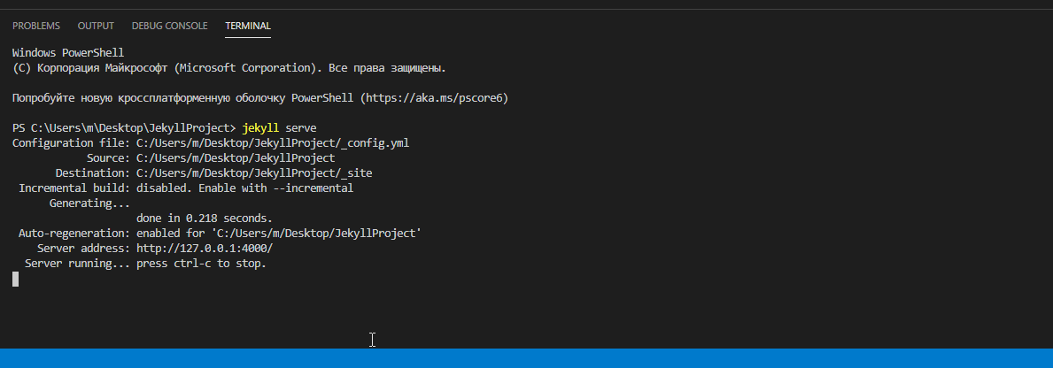
Task: Click the Windows PowerShell header line
Action: [68, 53]
